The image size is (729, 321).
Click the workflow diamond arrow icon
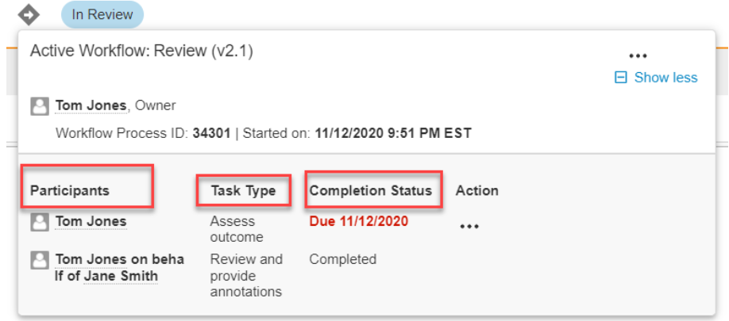point(29,15)
